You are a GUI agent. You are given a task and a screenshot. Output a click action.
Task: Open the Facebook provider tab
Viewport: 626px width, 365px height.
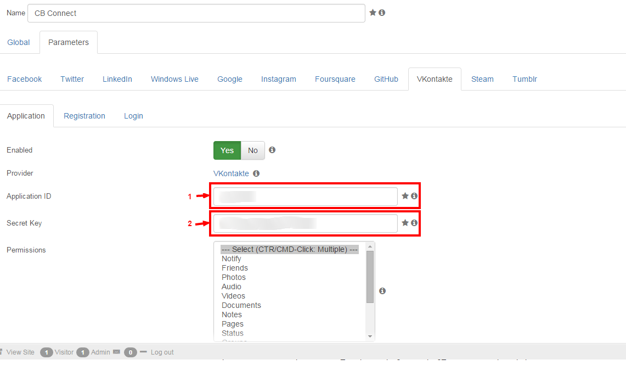coord(24,79)
